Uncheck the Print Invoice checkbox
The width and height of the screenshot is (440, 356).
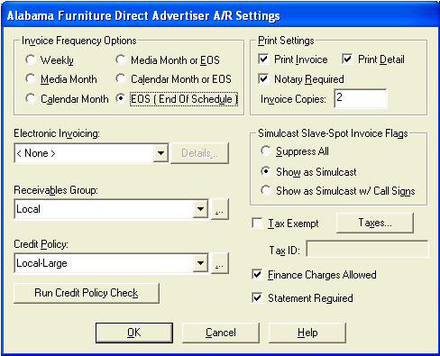[x=263, y=59]
